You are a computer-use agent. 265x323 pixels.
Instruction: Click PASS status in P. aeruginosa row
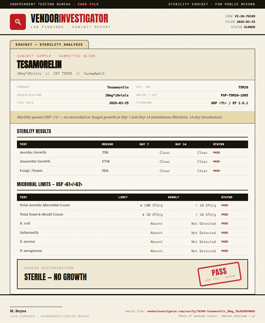coord(225,251)
